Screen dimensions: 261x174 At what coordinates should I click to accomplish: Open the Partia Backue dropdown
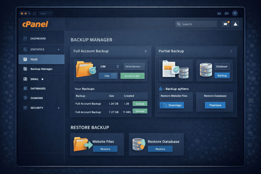[x=134, y=66]
